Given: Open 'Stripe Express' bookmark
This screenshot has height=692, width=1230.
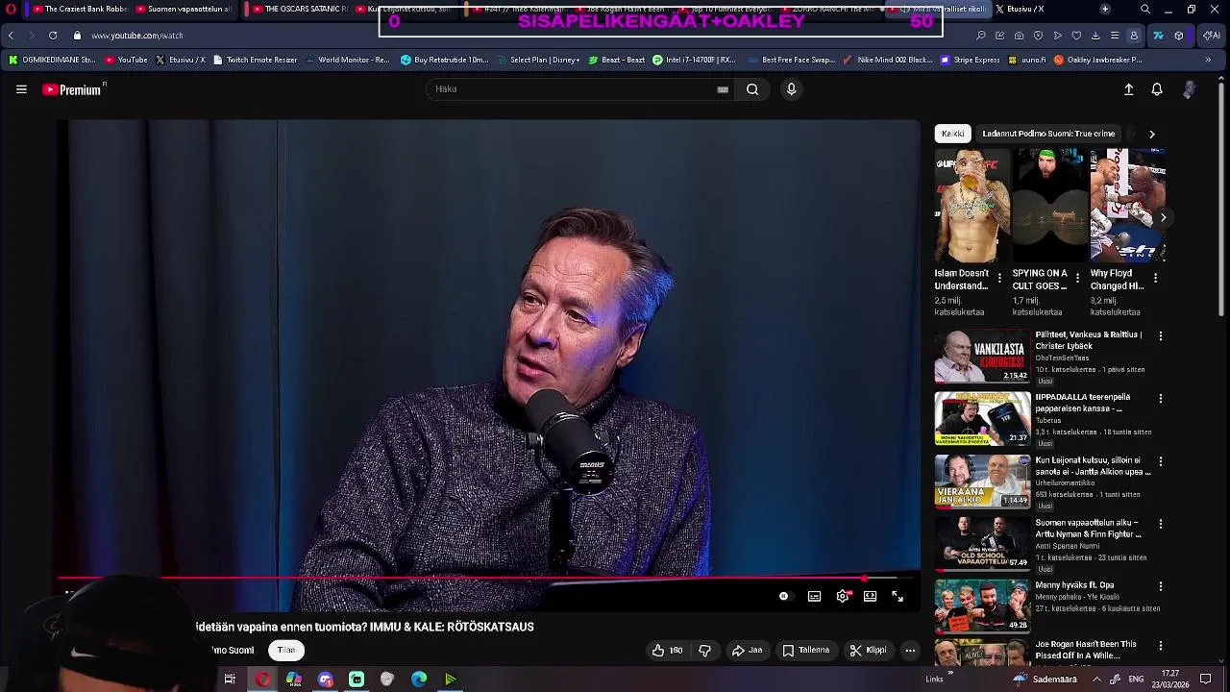Looking at the screenshot, I should coord(970,60).
